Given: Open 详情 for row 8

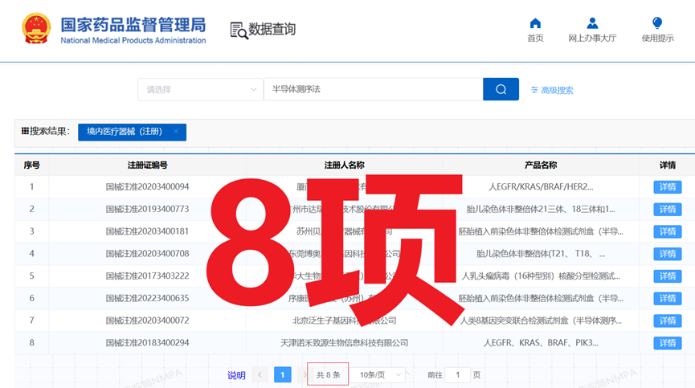Looking at the screenshot, I should coord(667,343).
